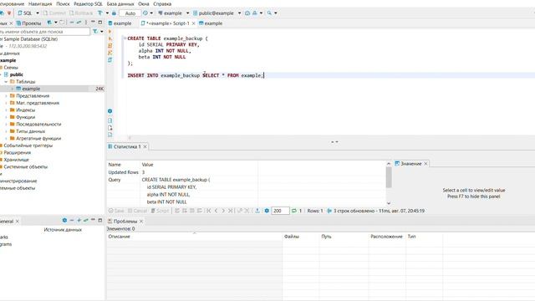
Task: Open the Редактор SQL menu
Action: click(x=88, y=3)
